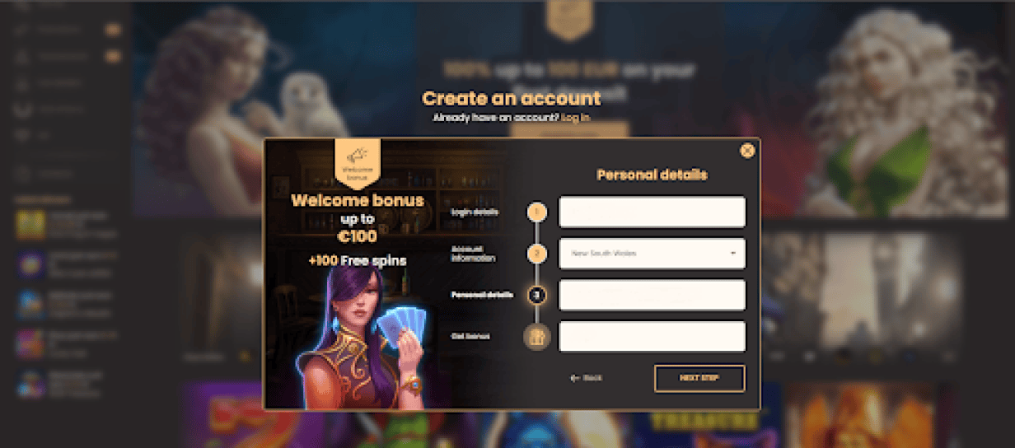Image resolution: width=1015 pixels, height=448 pixels.
Task: Select the step 1 circle for Login details
Action: [537, 212]
